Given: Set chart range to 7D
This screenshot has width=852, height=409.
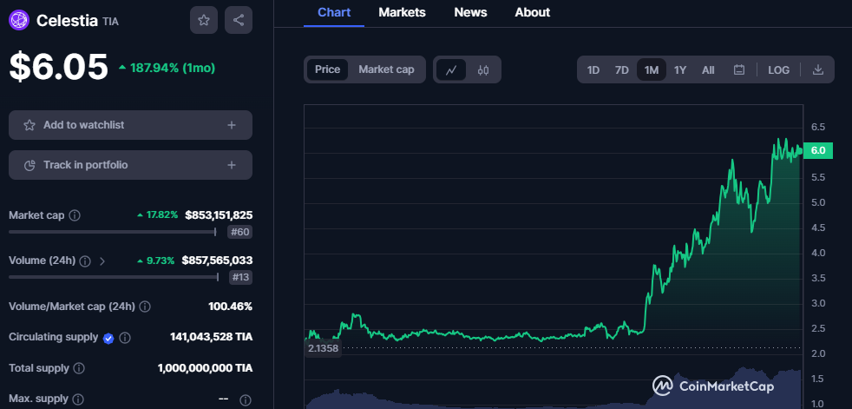Looking at the screenshot, I should point(621,69).
